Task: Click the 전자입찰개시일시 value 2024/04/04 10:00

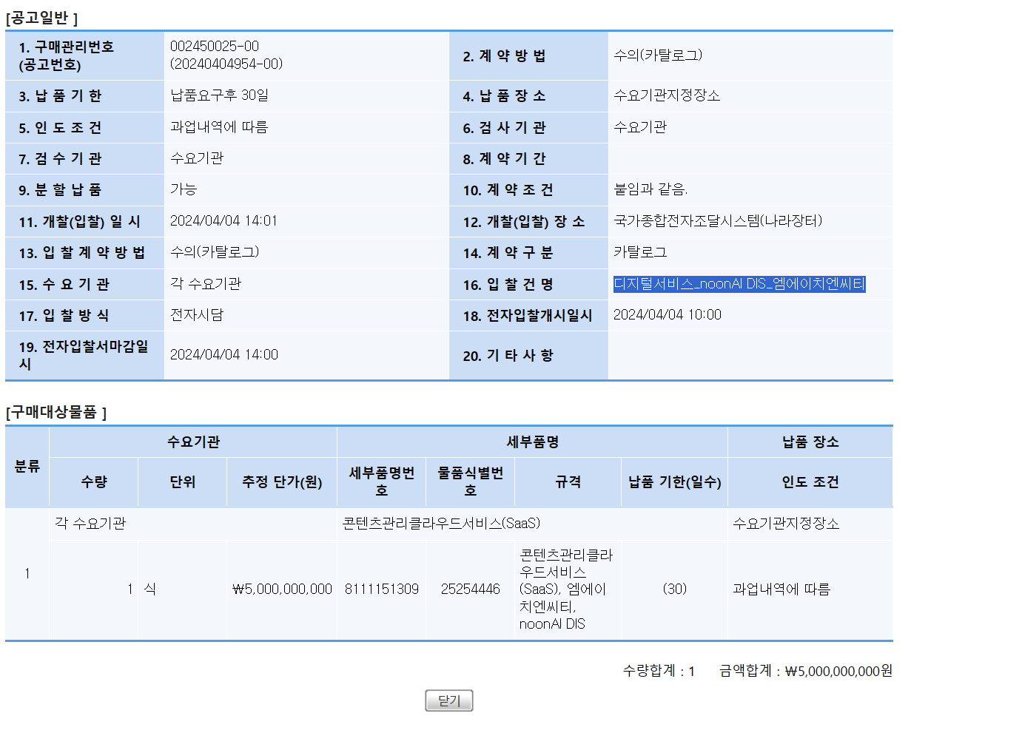Action: pyautogui.click(x=667, y=315)
